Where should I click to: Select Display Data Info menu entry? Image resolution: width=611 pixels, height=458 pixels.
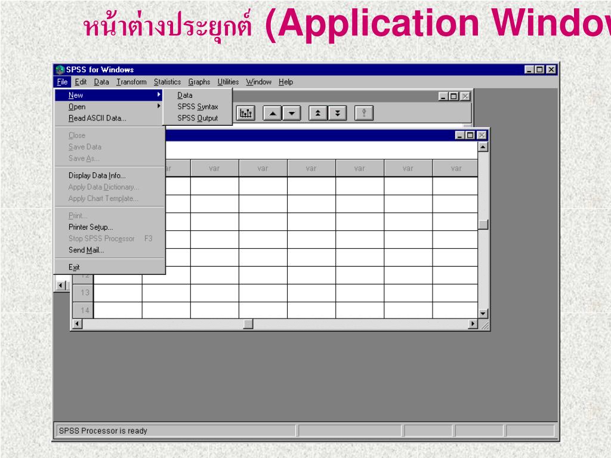[109, 175]
